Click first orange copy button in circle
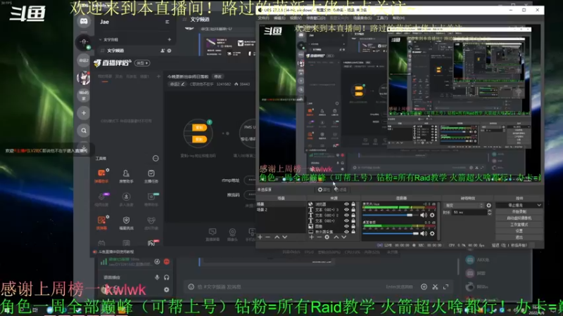The height and width of the screenshot is (316, 563). (199, 128)
